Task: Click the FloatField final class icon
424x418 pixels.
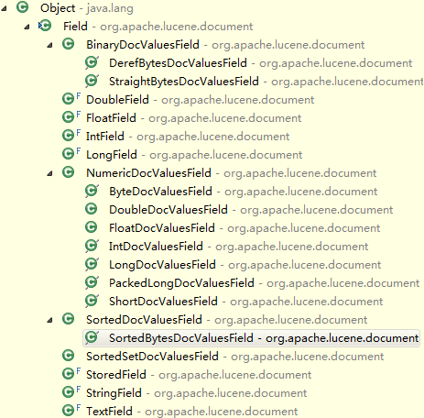Action: click(x=71, y=117)
